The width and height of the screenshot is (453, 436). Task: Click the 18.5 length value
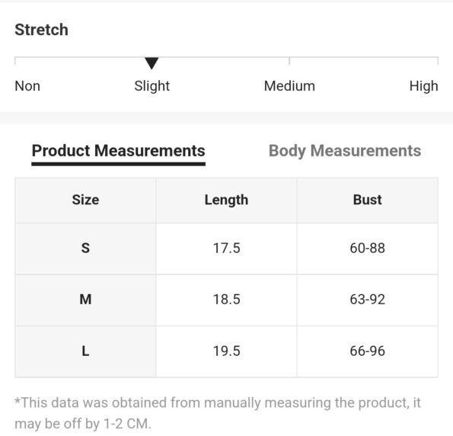tap(227, 300)
